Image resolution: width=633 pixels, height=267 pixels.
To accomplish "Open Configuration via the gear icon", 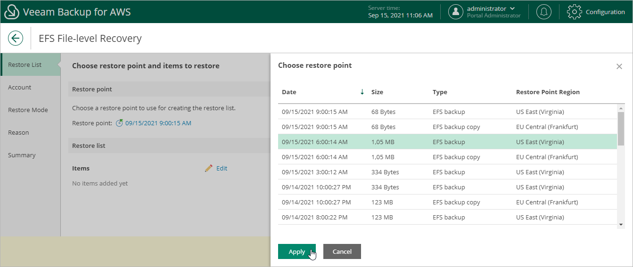I will pos(574,12).
